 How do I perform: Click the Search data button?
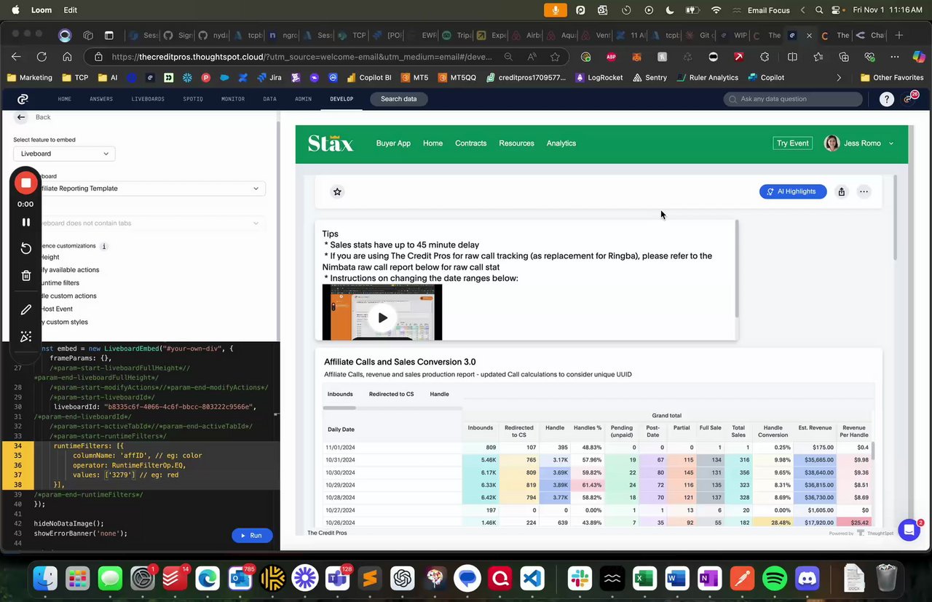[x=399, y=99]
